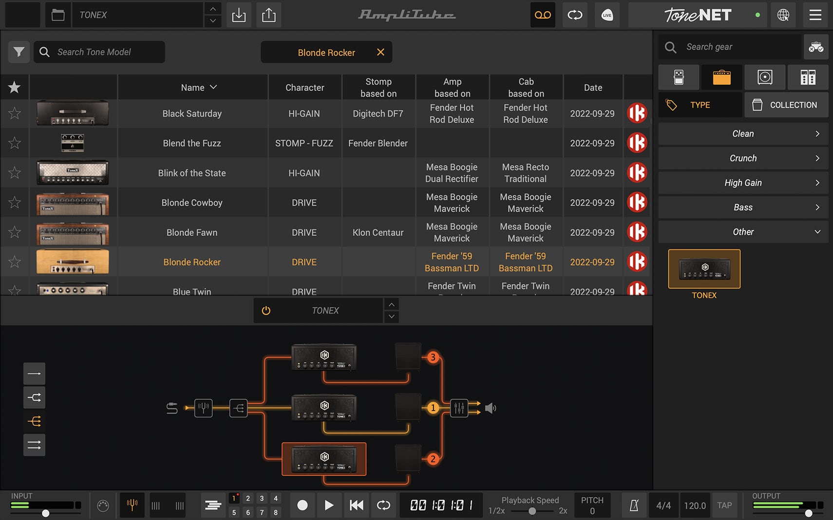Select recorder track 5
The image size is (833, 520).
click(234, 512)
